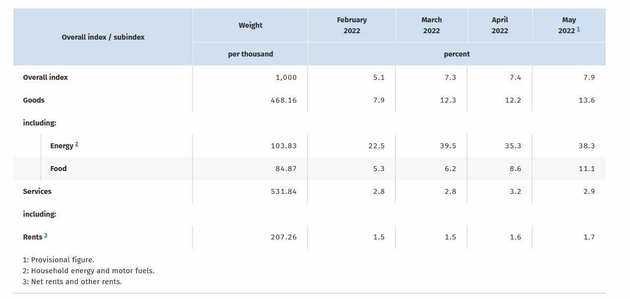The height and width of the screenshot is (299, 630).
Task: Follow footnote 3 link next to Rents
Action: 45,235
